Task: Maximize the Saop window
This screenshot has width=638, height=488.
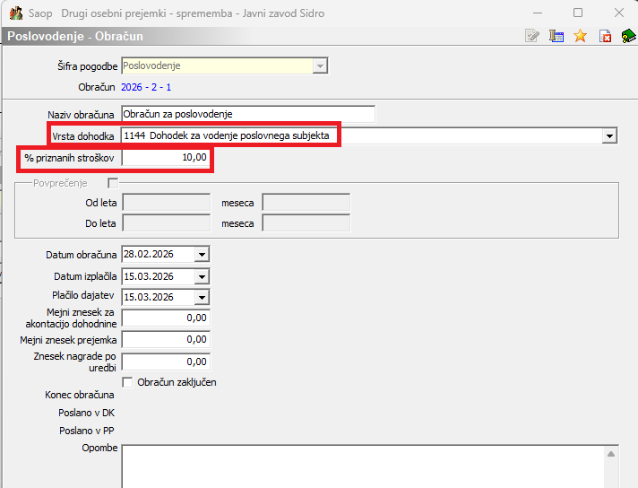Action: coord(578,13)
